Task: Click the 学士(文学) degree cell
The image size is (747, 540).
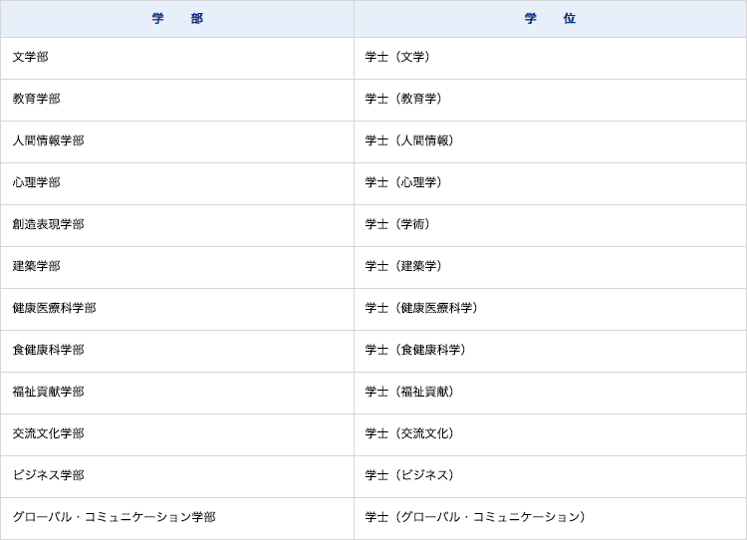Action: pyautogui.click(x=400, y=58)
